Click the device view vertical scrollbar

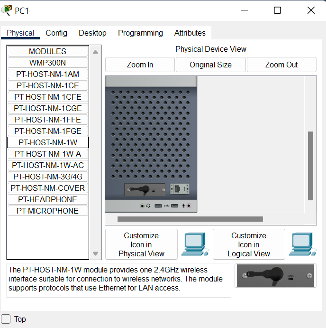click(310, 166)
